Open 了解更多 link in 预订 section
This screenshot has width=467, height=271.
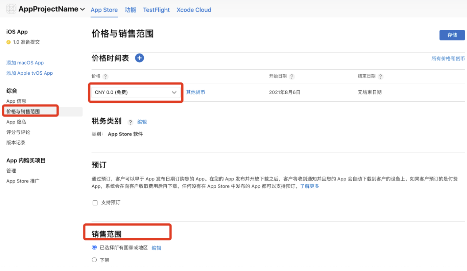coord(310,186)
